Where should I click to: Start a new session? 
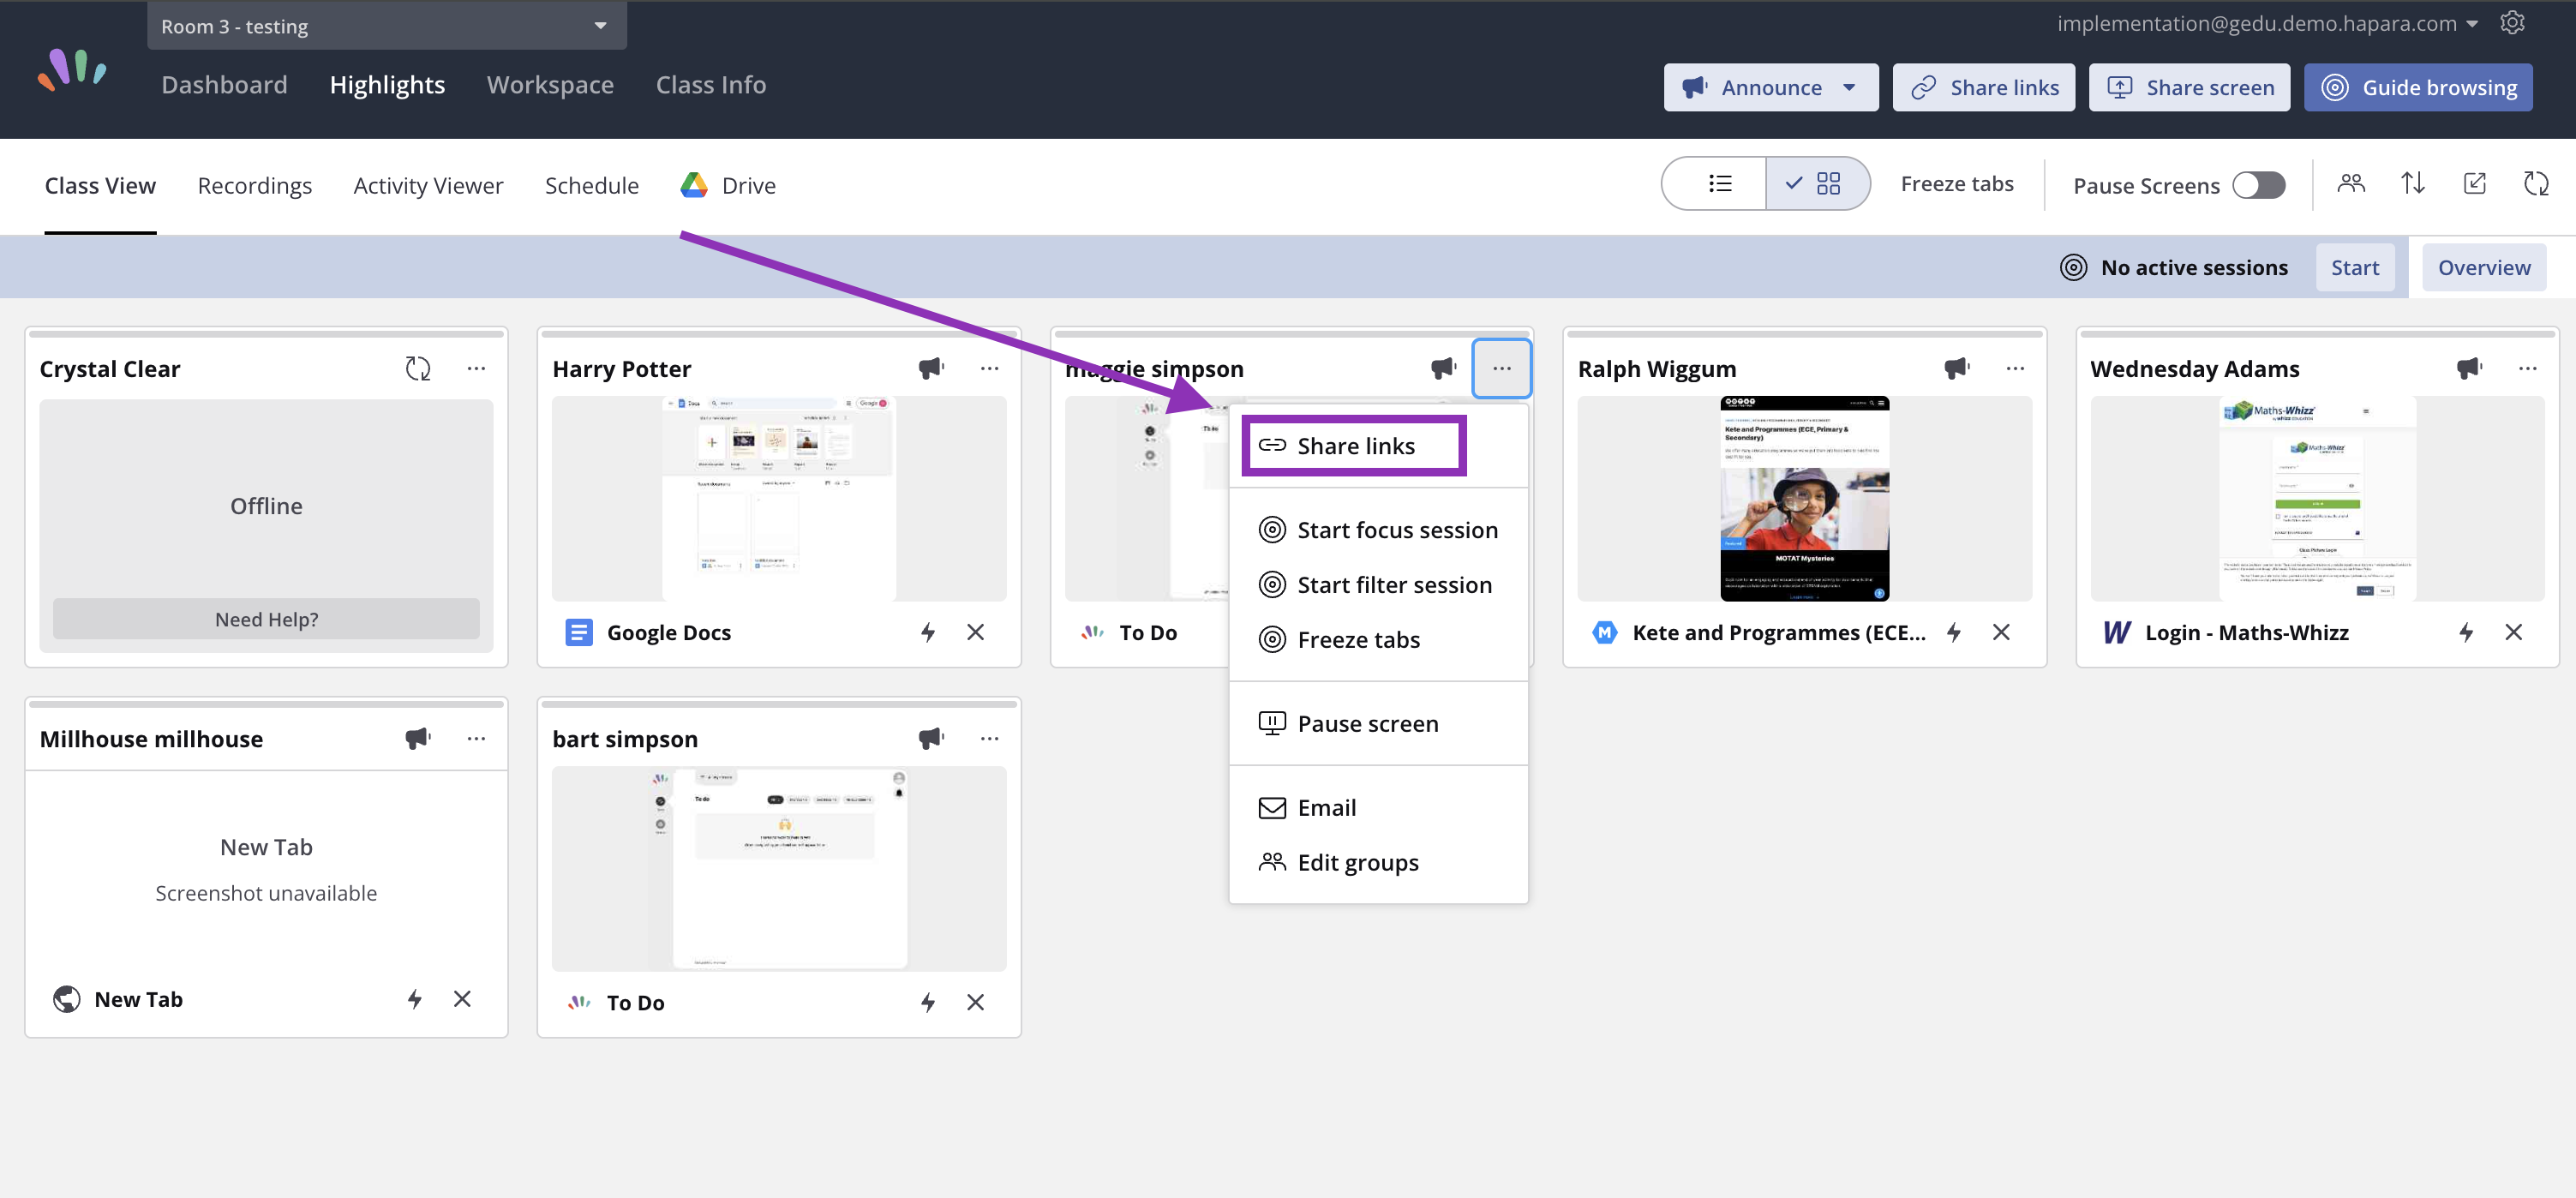click(x=2355, y=268)
